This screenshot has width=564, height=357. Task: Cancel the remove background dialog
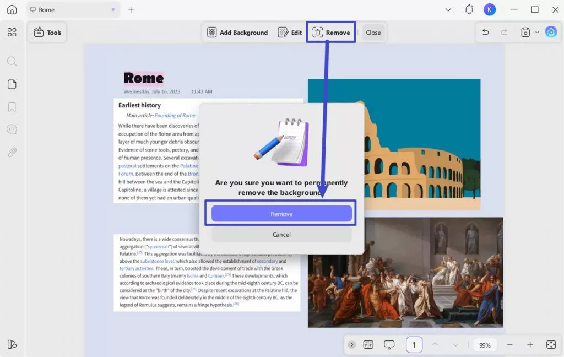[x=281, y=235]
